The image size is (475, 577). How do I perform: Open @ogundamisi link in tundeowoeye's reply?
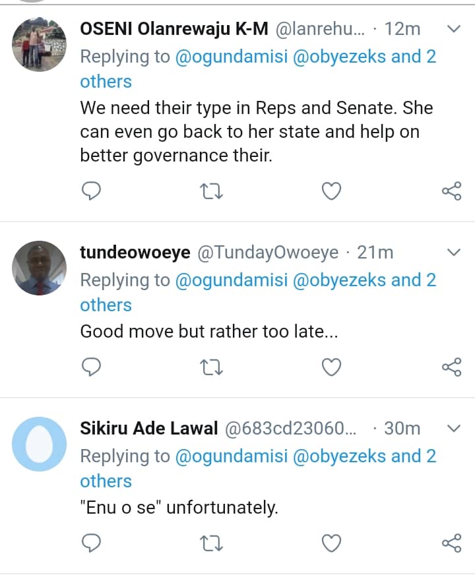click(231, 280)
